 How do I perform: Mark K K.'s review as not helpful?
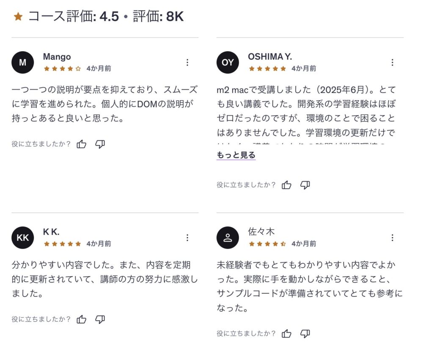pos(100,319)
